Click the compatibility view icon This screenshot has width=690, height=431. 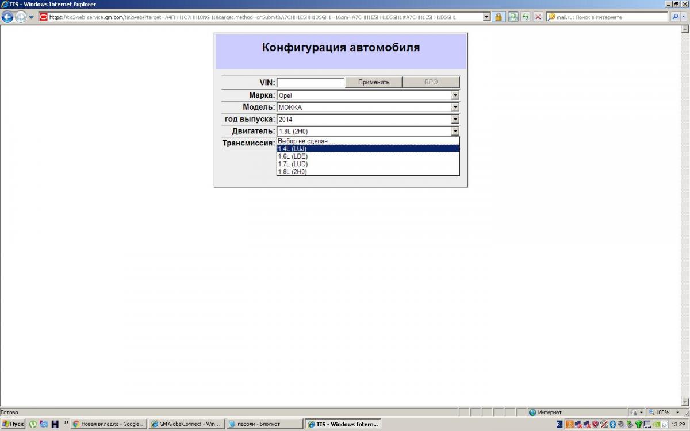(x=512, y=17)
